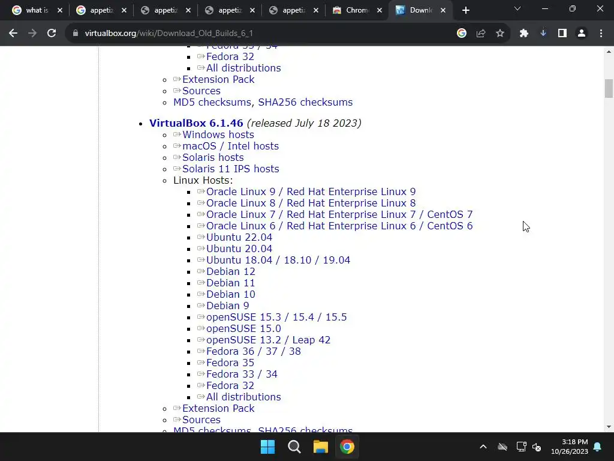This screenshot has width=614, height=461.
Task: Download Ubuntu 20.04 package
Action: click(x=239, y=249)
